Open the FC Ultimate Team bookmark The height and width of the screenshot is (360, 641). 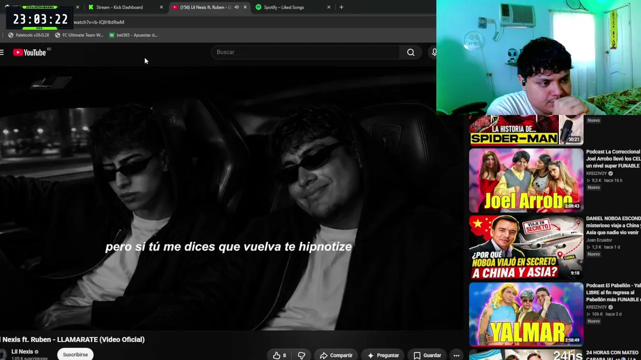[x=79, y=35]
